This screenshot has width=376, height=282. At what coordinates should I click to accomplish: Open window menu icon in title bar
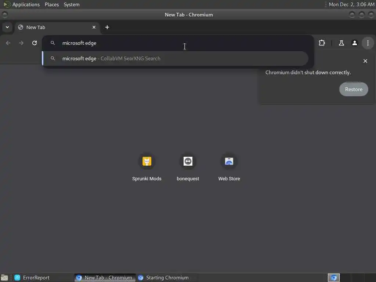(x=4, y=15)
